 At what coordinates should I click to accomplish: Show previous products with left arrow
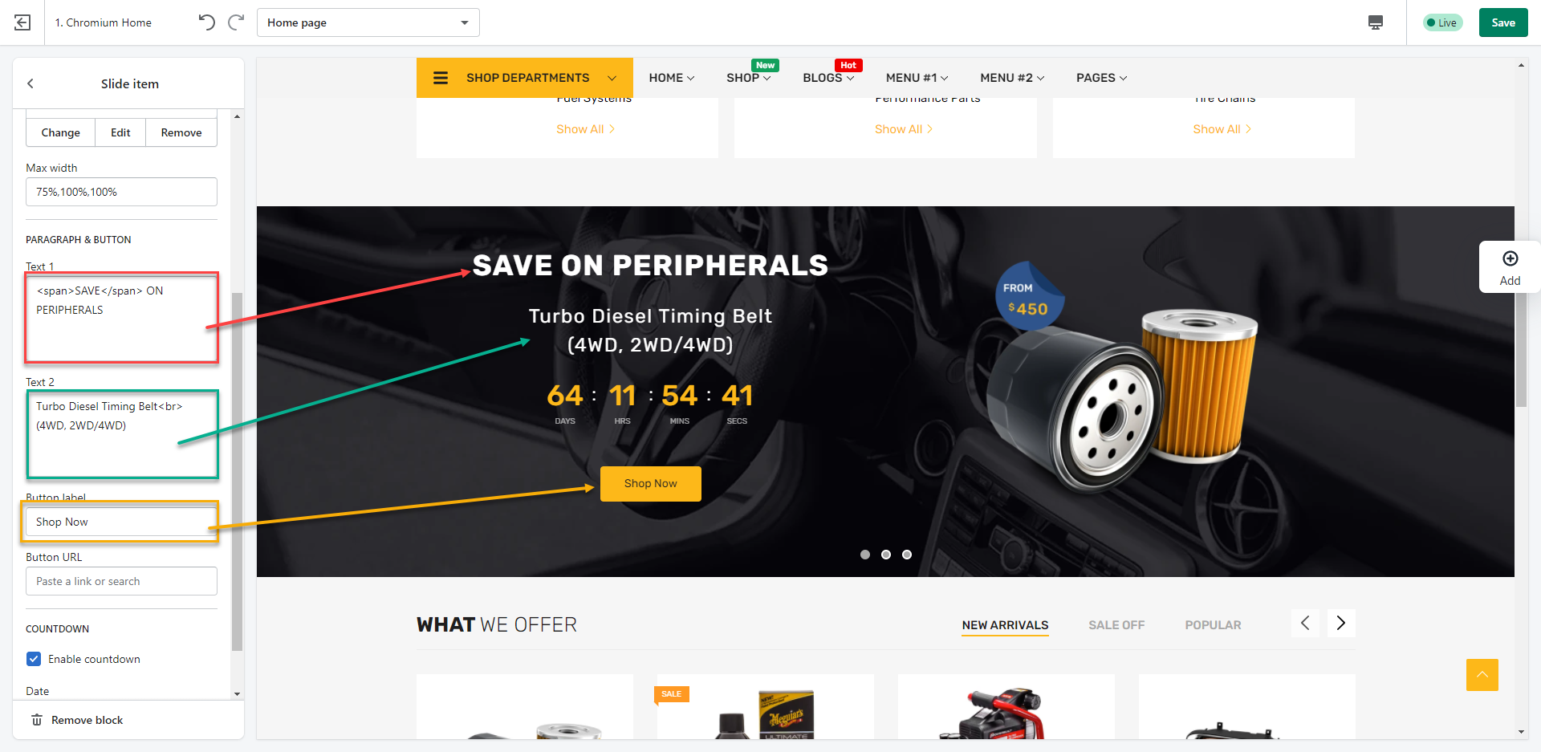[x=1305, y=624]
